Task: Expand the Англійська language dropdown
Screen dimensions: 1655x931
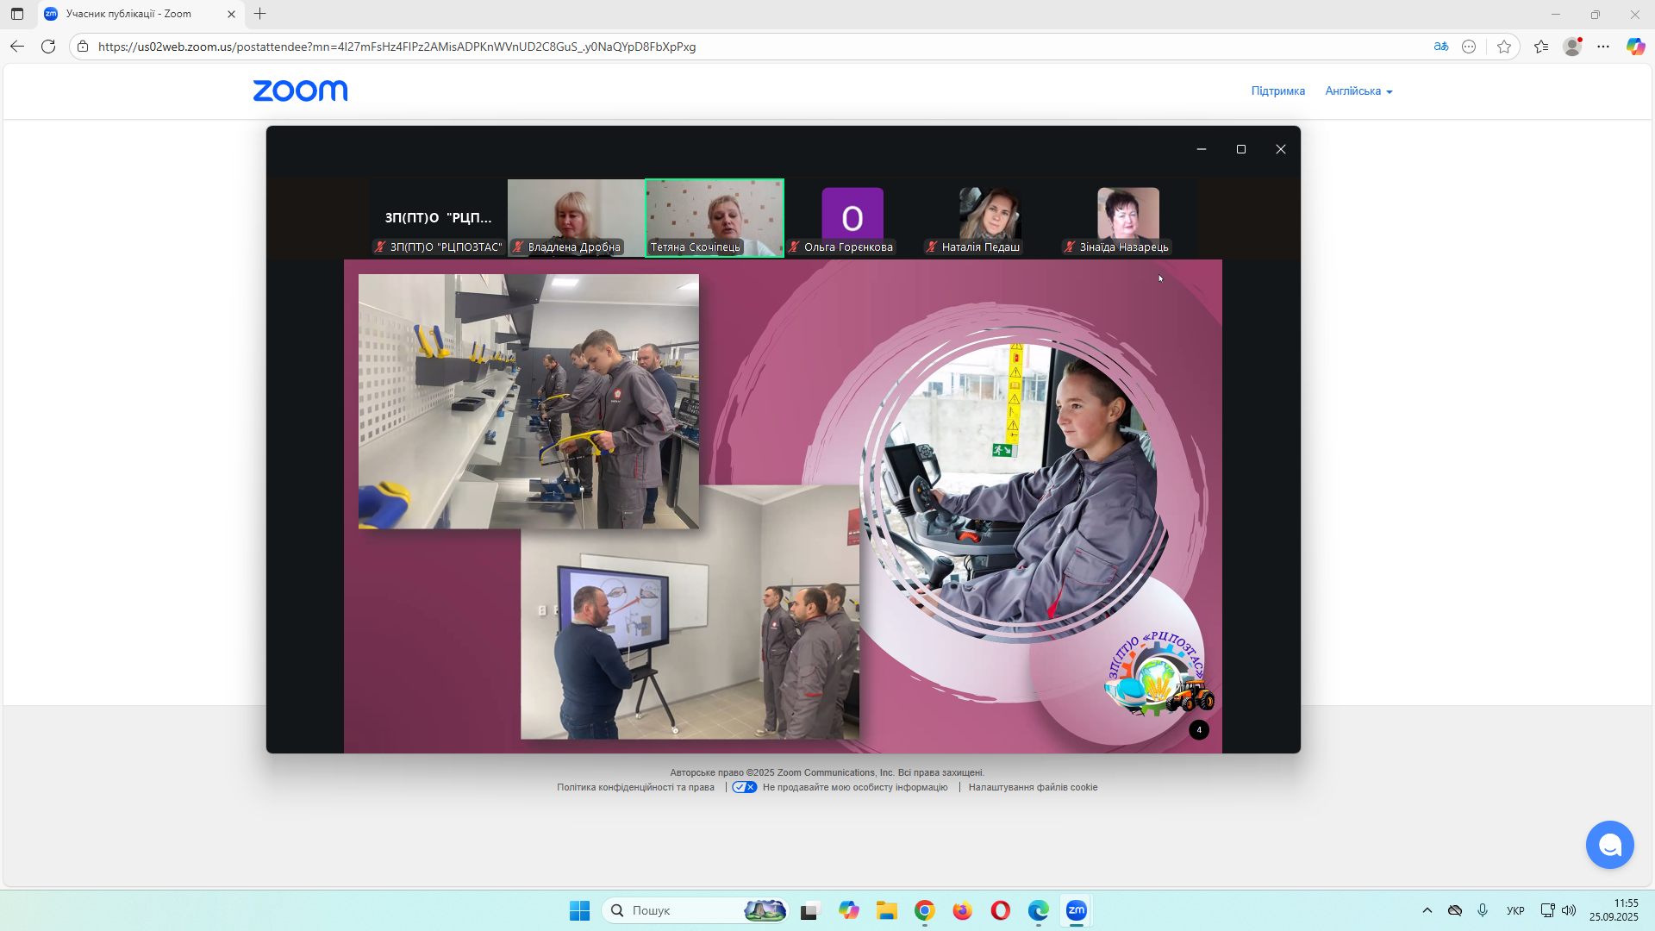Action: [x=1358, y=91]
